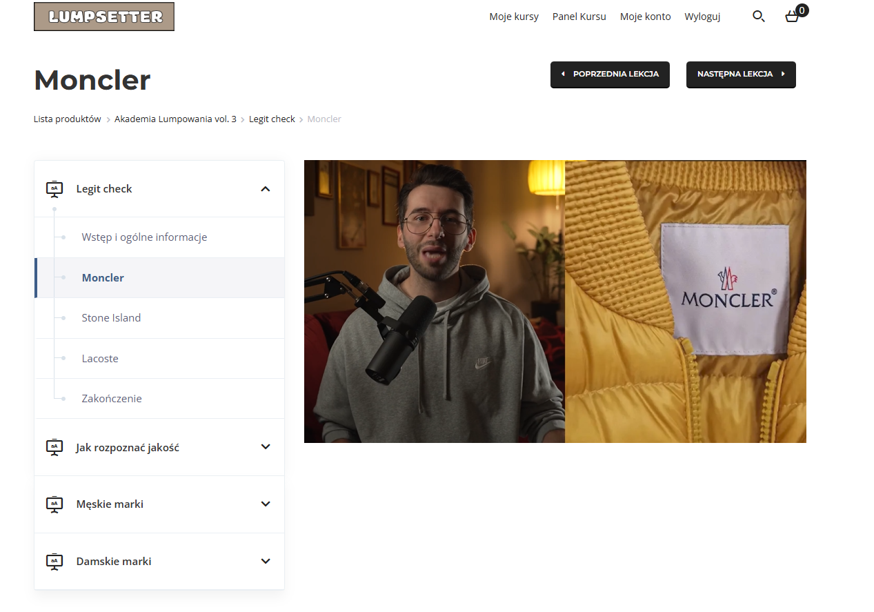Expand the Jak rozpoznać jakość section
This screenshot has height=612, width=874.
click(x=266, y=447)
